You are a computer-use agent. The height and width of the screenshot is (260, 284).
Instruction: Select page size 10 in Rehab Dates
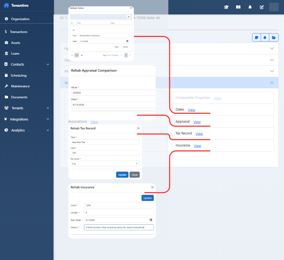(x=77, y=55)
